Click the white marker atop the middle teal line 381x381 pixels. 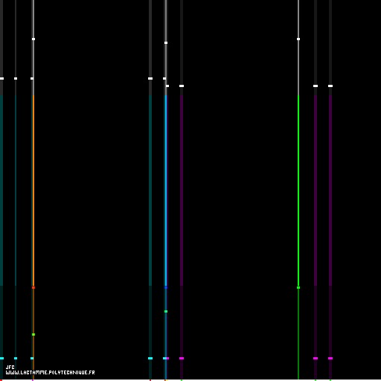tap(150, 79)
